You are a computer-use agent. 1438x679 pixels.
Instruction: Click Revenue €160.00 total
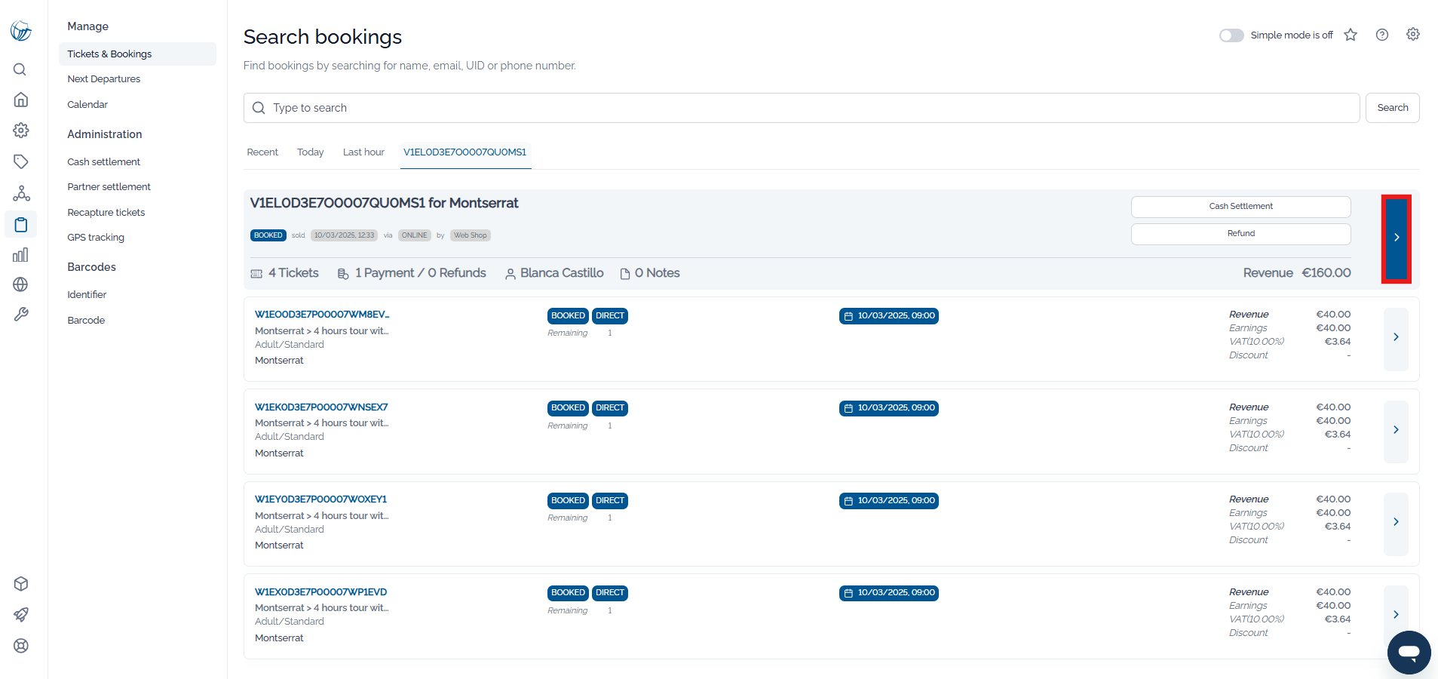(1297, 273)
